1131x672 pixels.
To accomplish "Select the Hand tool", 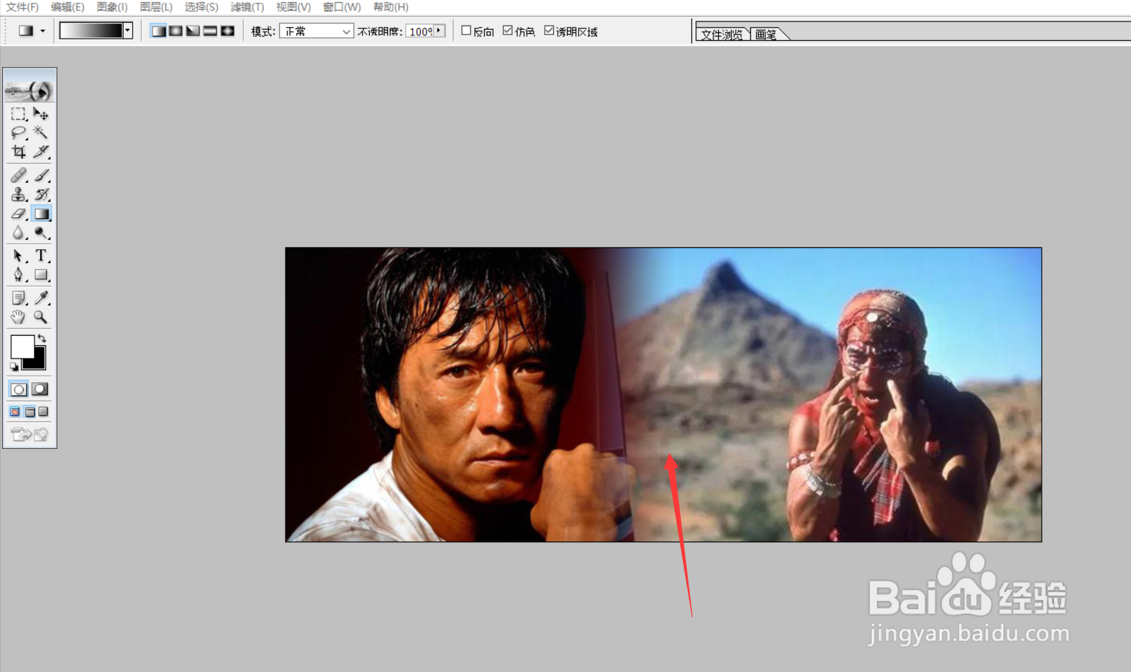I will (19, 317).
